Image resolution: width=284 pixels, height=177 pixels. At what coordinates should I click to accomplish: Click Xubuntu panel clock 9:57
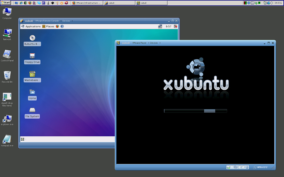[168, 26]
